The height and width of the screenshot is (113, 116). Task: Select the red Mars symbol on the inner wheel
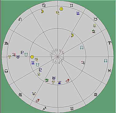pos(67,81)
